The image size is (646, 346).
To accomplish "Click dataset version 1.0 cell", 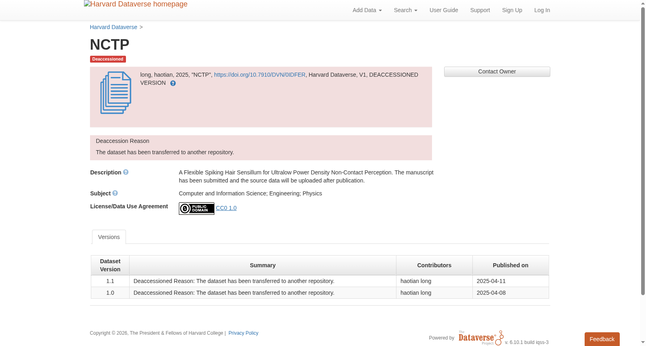I will coord(110,293).
